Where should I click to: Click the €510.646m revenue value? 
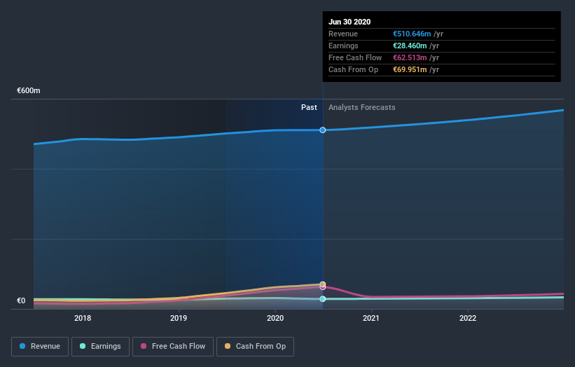click(x=412, y=34)
